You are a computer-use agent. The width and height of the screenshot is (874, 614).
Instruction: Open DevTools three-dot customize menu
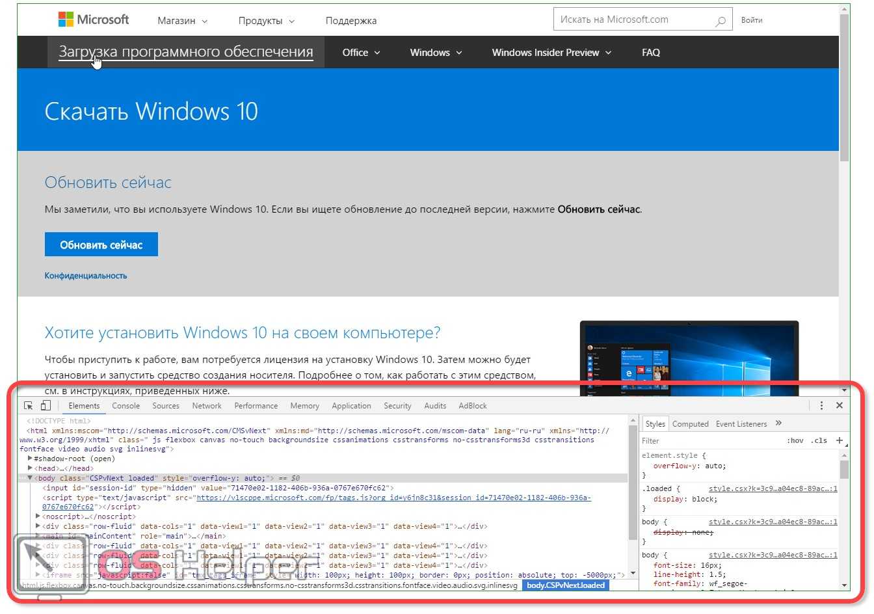(x=821, y=406)
